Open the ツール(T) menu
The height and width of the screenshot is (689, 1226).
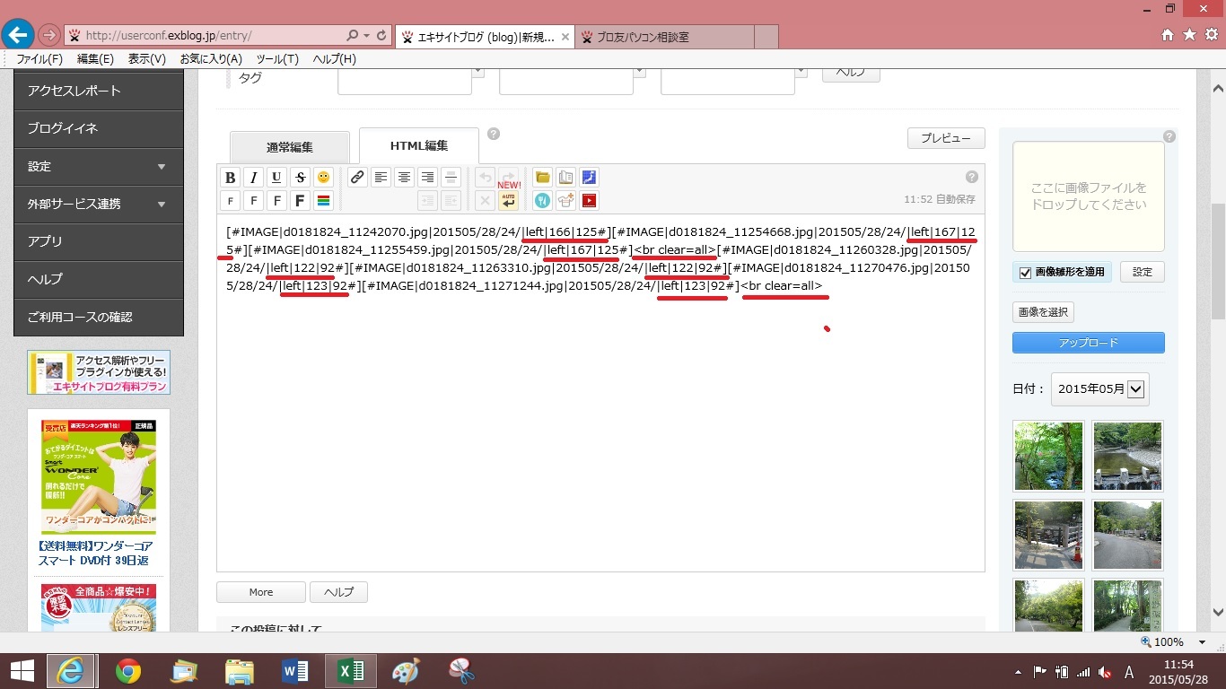coord(278,59)
